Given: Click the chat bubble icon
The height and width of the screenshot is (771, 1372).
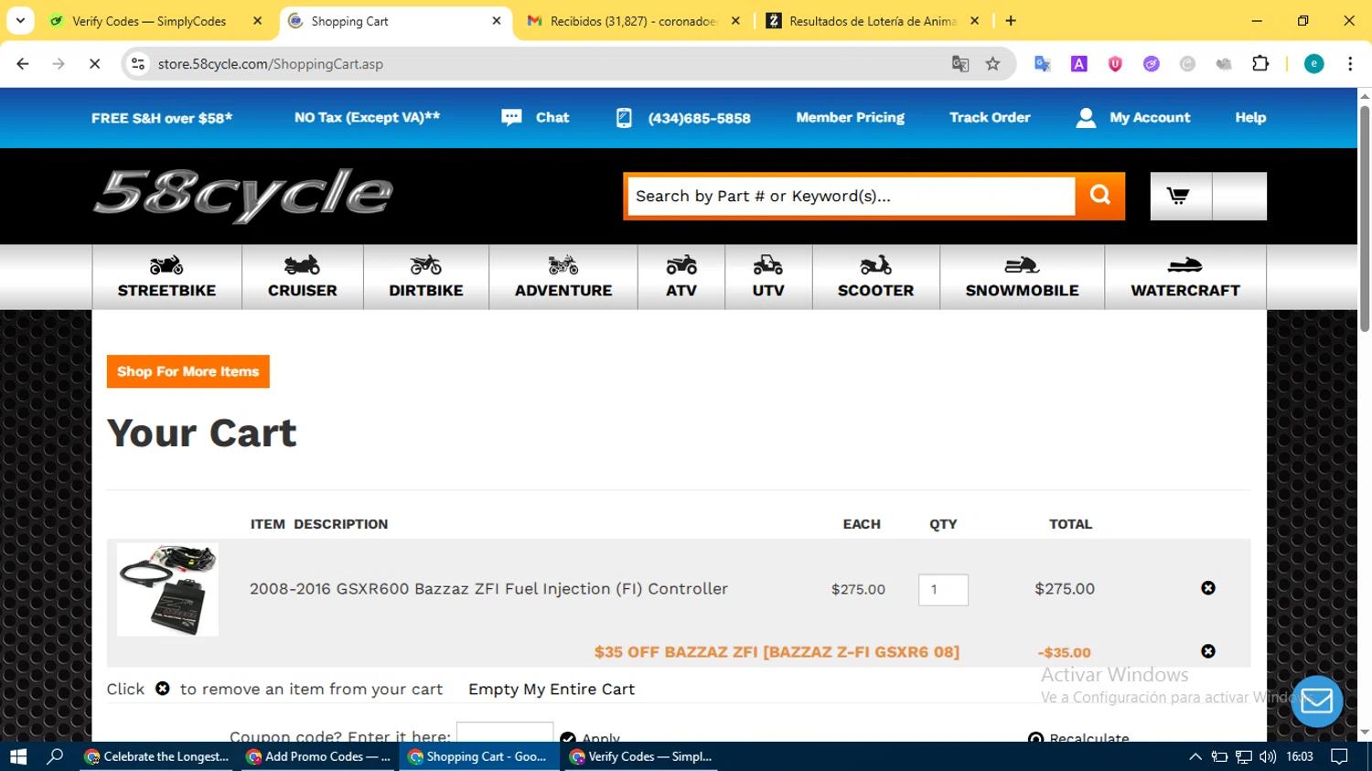Looking at the screenshot, I should coord(511,118).
